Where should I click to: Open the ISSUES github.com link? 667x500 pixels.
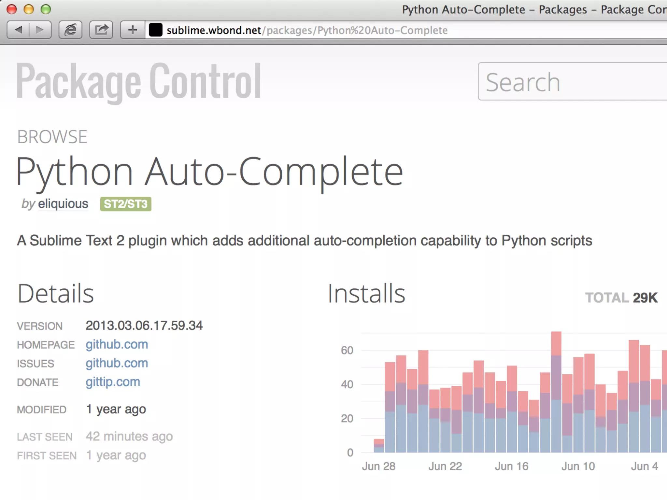tap(117, 363)
